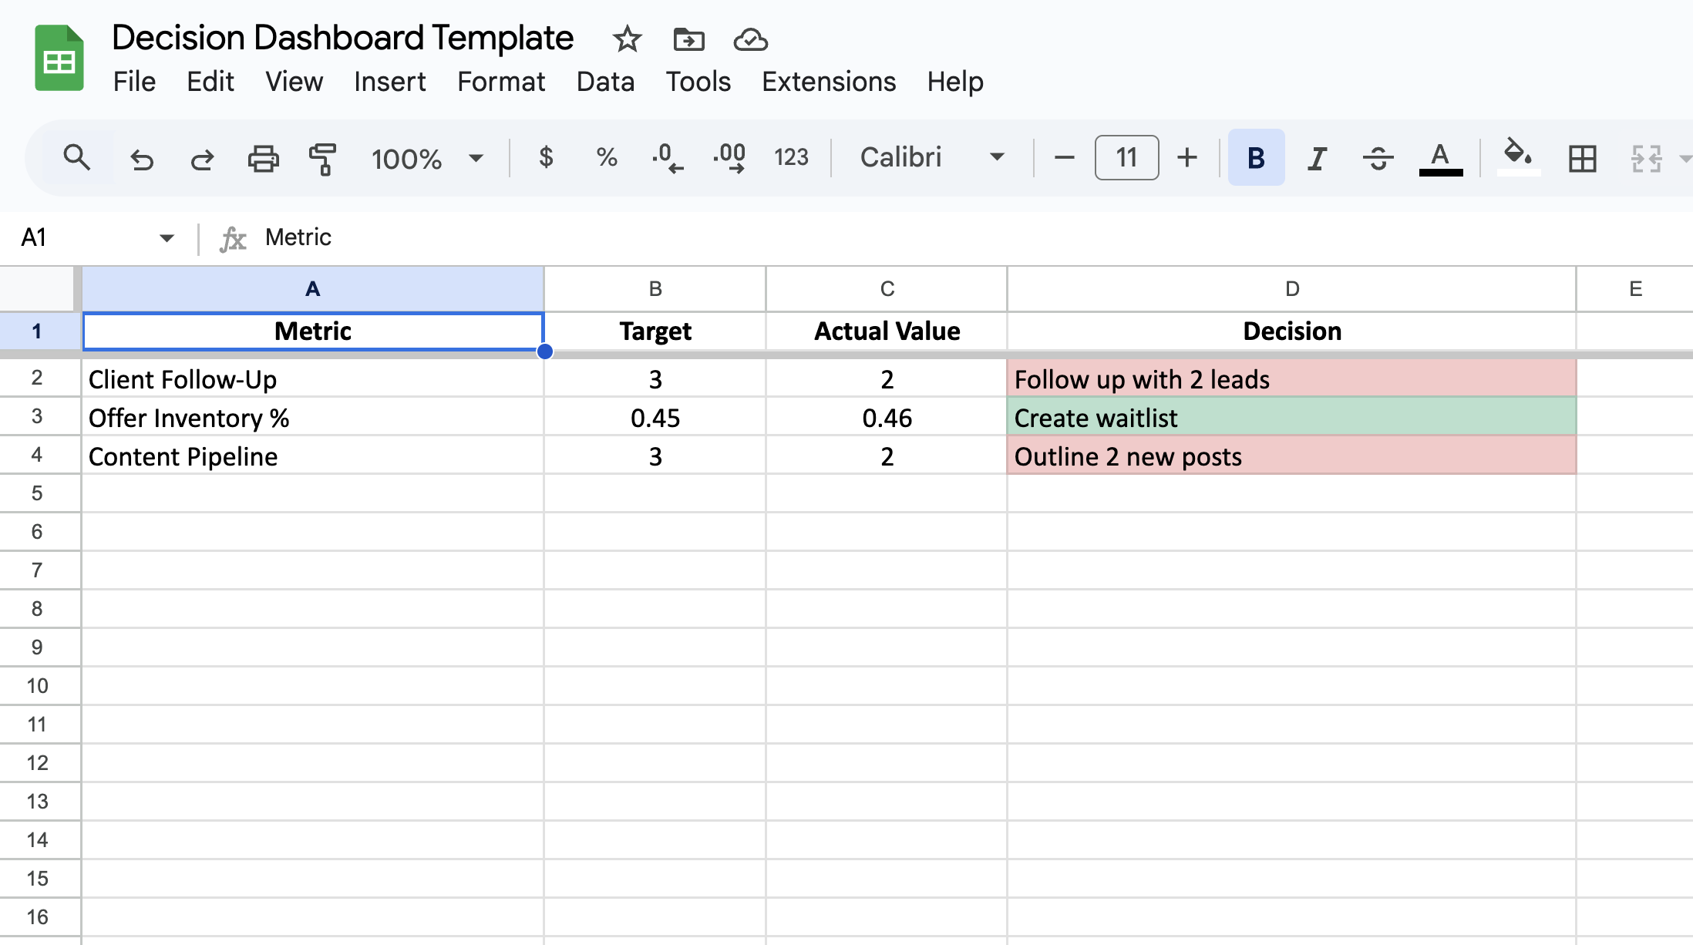
Task: Click the font size input field
Action: (1126, 157)
